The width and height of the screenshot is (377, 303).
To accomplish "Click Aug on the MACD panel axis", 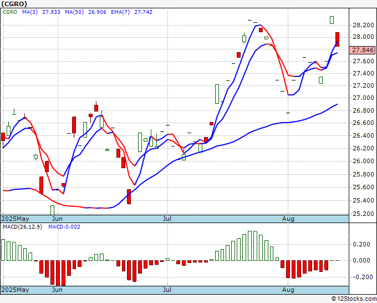I will [x=288, y=290].
